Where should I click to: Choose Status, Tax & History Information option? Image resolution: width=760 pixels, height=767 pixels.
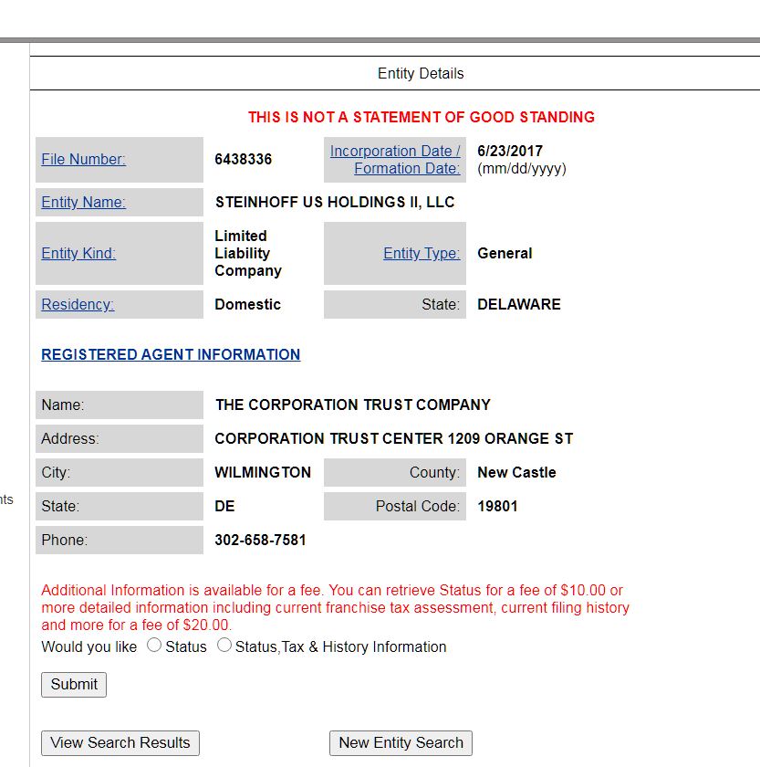(x=224, y=646)
